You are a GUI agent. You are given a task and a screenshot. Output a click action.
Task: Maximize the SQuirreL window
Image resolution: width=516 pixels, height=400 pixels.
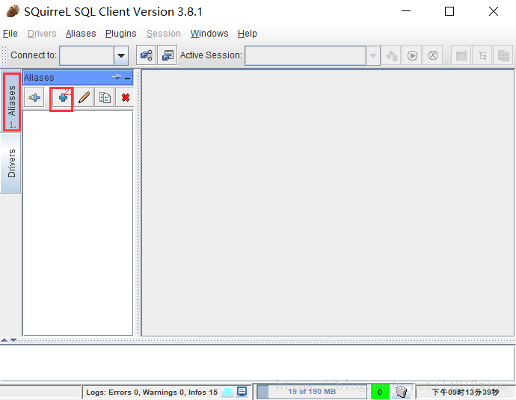pos(449,11)
